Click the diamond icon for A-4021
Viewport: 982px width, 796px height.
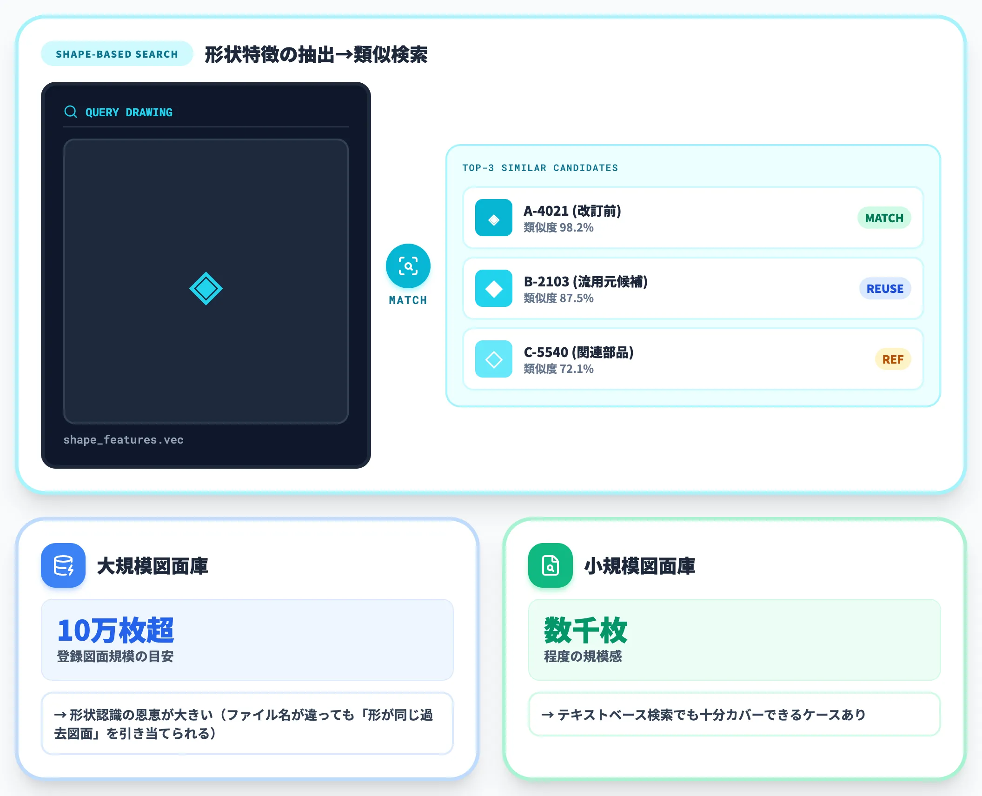494,218
